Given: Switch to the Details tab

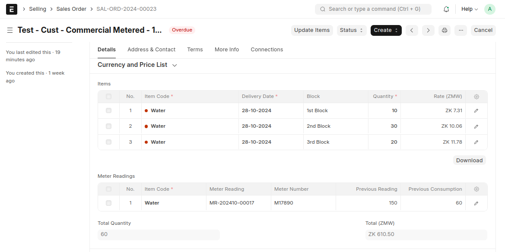Looking at the screenshot, I should point(107,50).
